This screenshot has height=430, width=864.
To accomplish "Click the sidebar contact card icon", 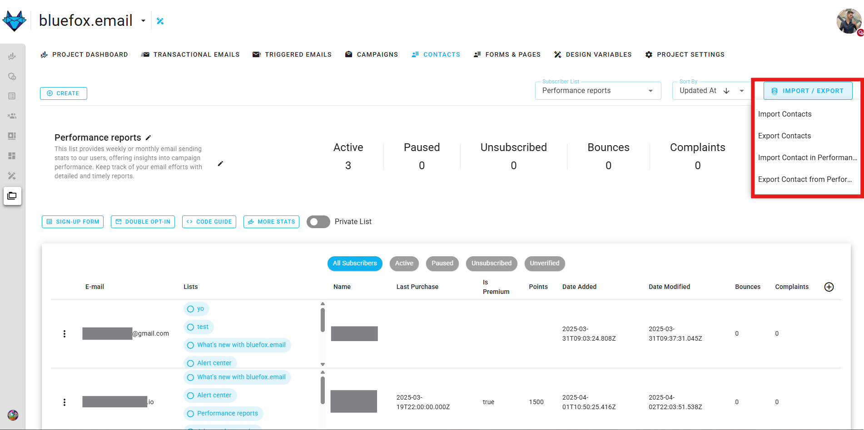I will coord(12,136).
